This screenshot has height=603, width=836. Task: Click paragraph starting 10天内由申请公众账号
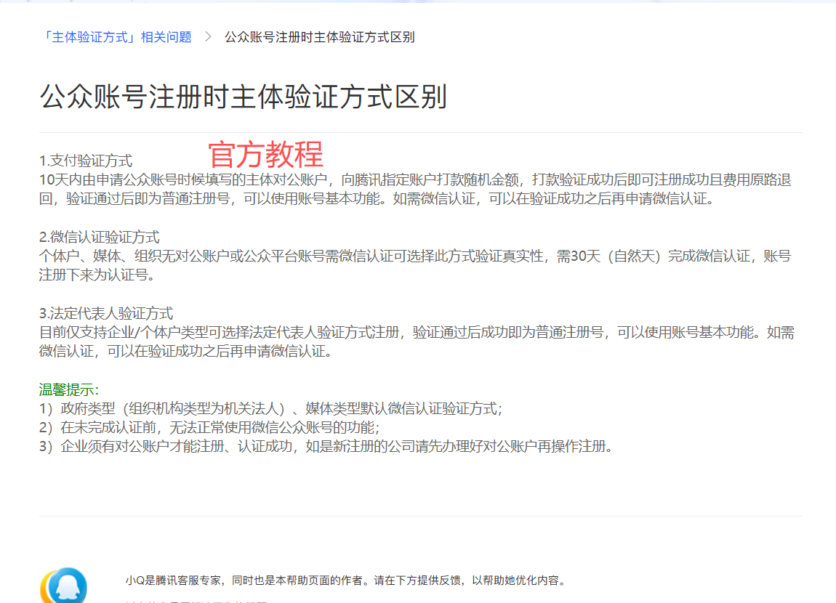(415, 189)
